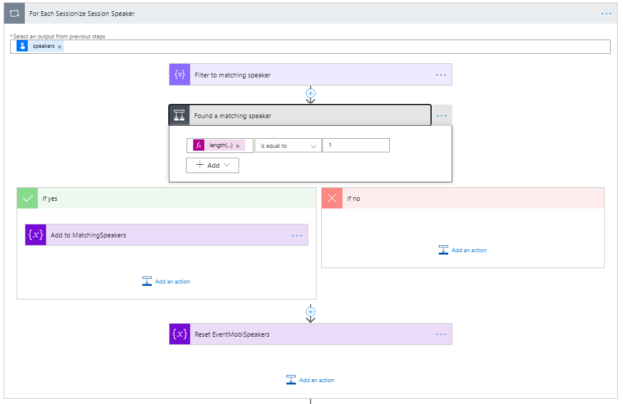Insert step below Filter to matching speaker

311,93
